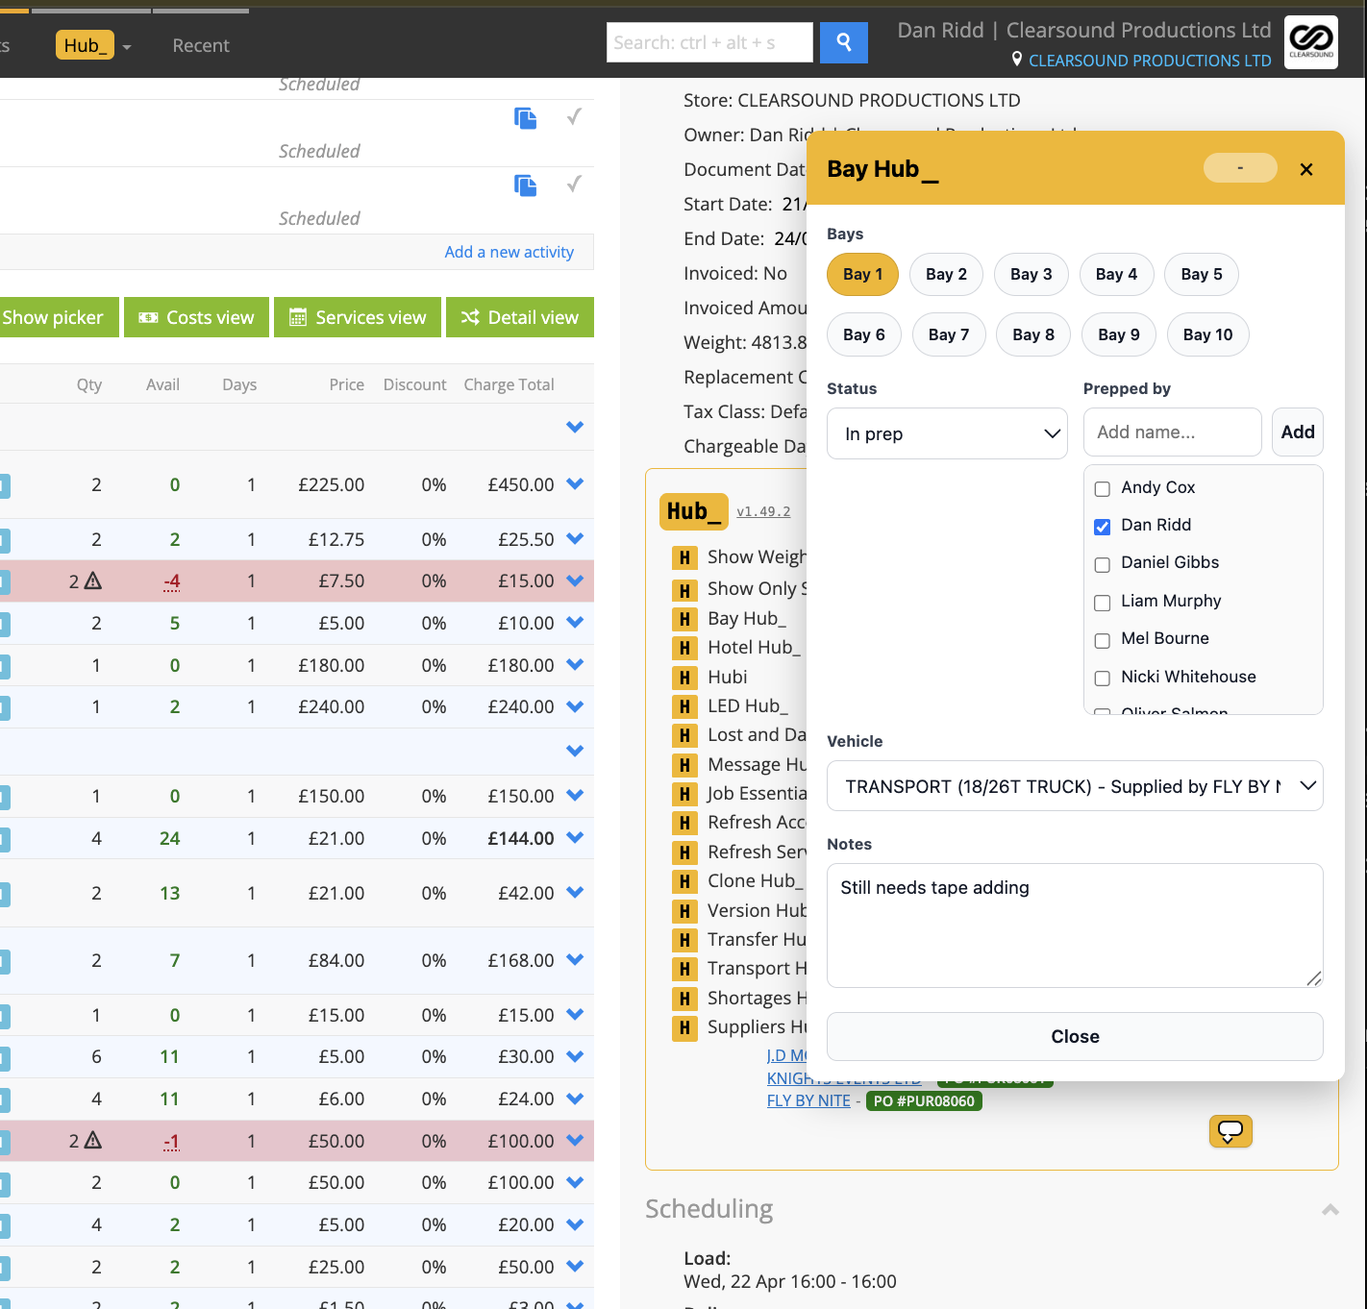This screenshot has width=1367, height=1309.
Task: Open the Recent menu
Action: [x=201, y=45]
